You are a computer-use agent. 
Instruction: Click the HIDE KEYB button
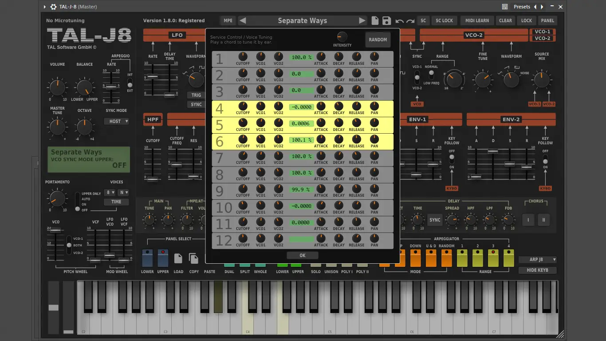coord(537,270)
